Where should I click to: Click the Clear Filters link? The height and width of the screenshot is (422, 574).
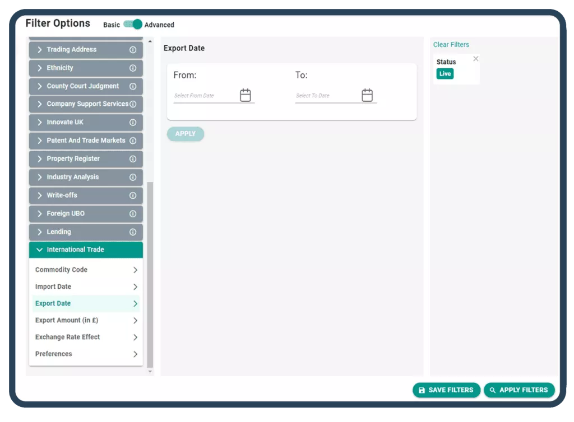click(451, 45)
